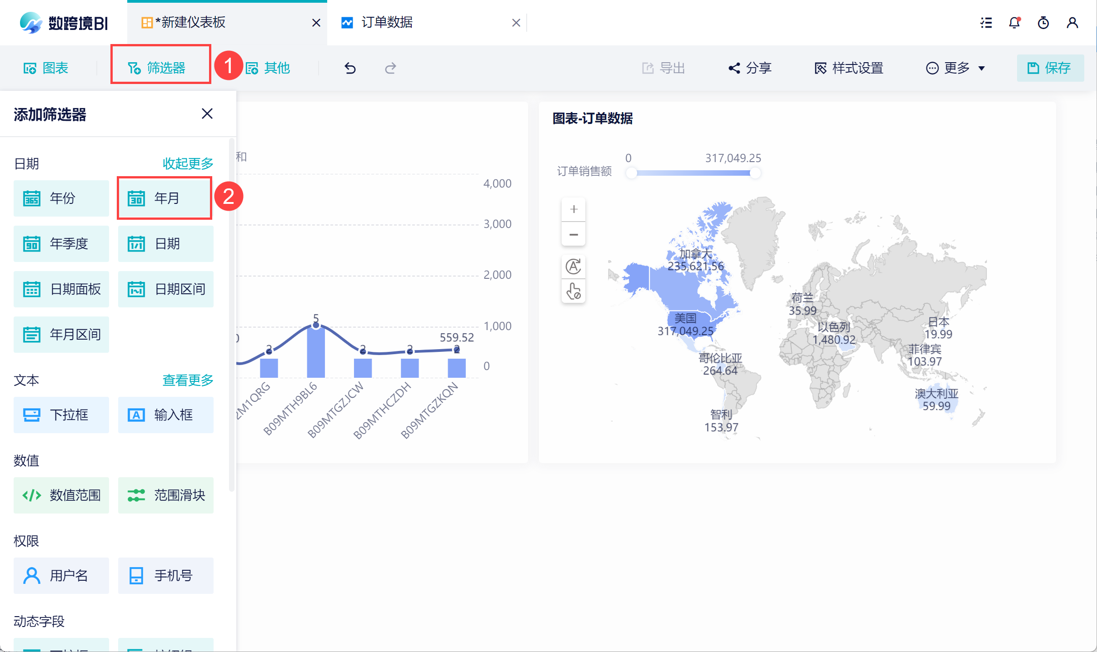Viewport: 1097px width, 652px height.
Task: Click the 订单销售额 range slider right handle
Action: pyautogui.click(x=755, y=173)
